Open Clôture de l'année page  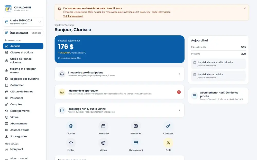click(x=23, y=92)
